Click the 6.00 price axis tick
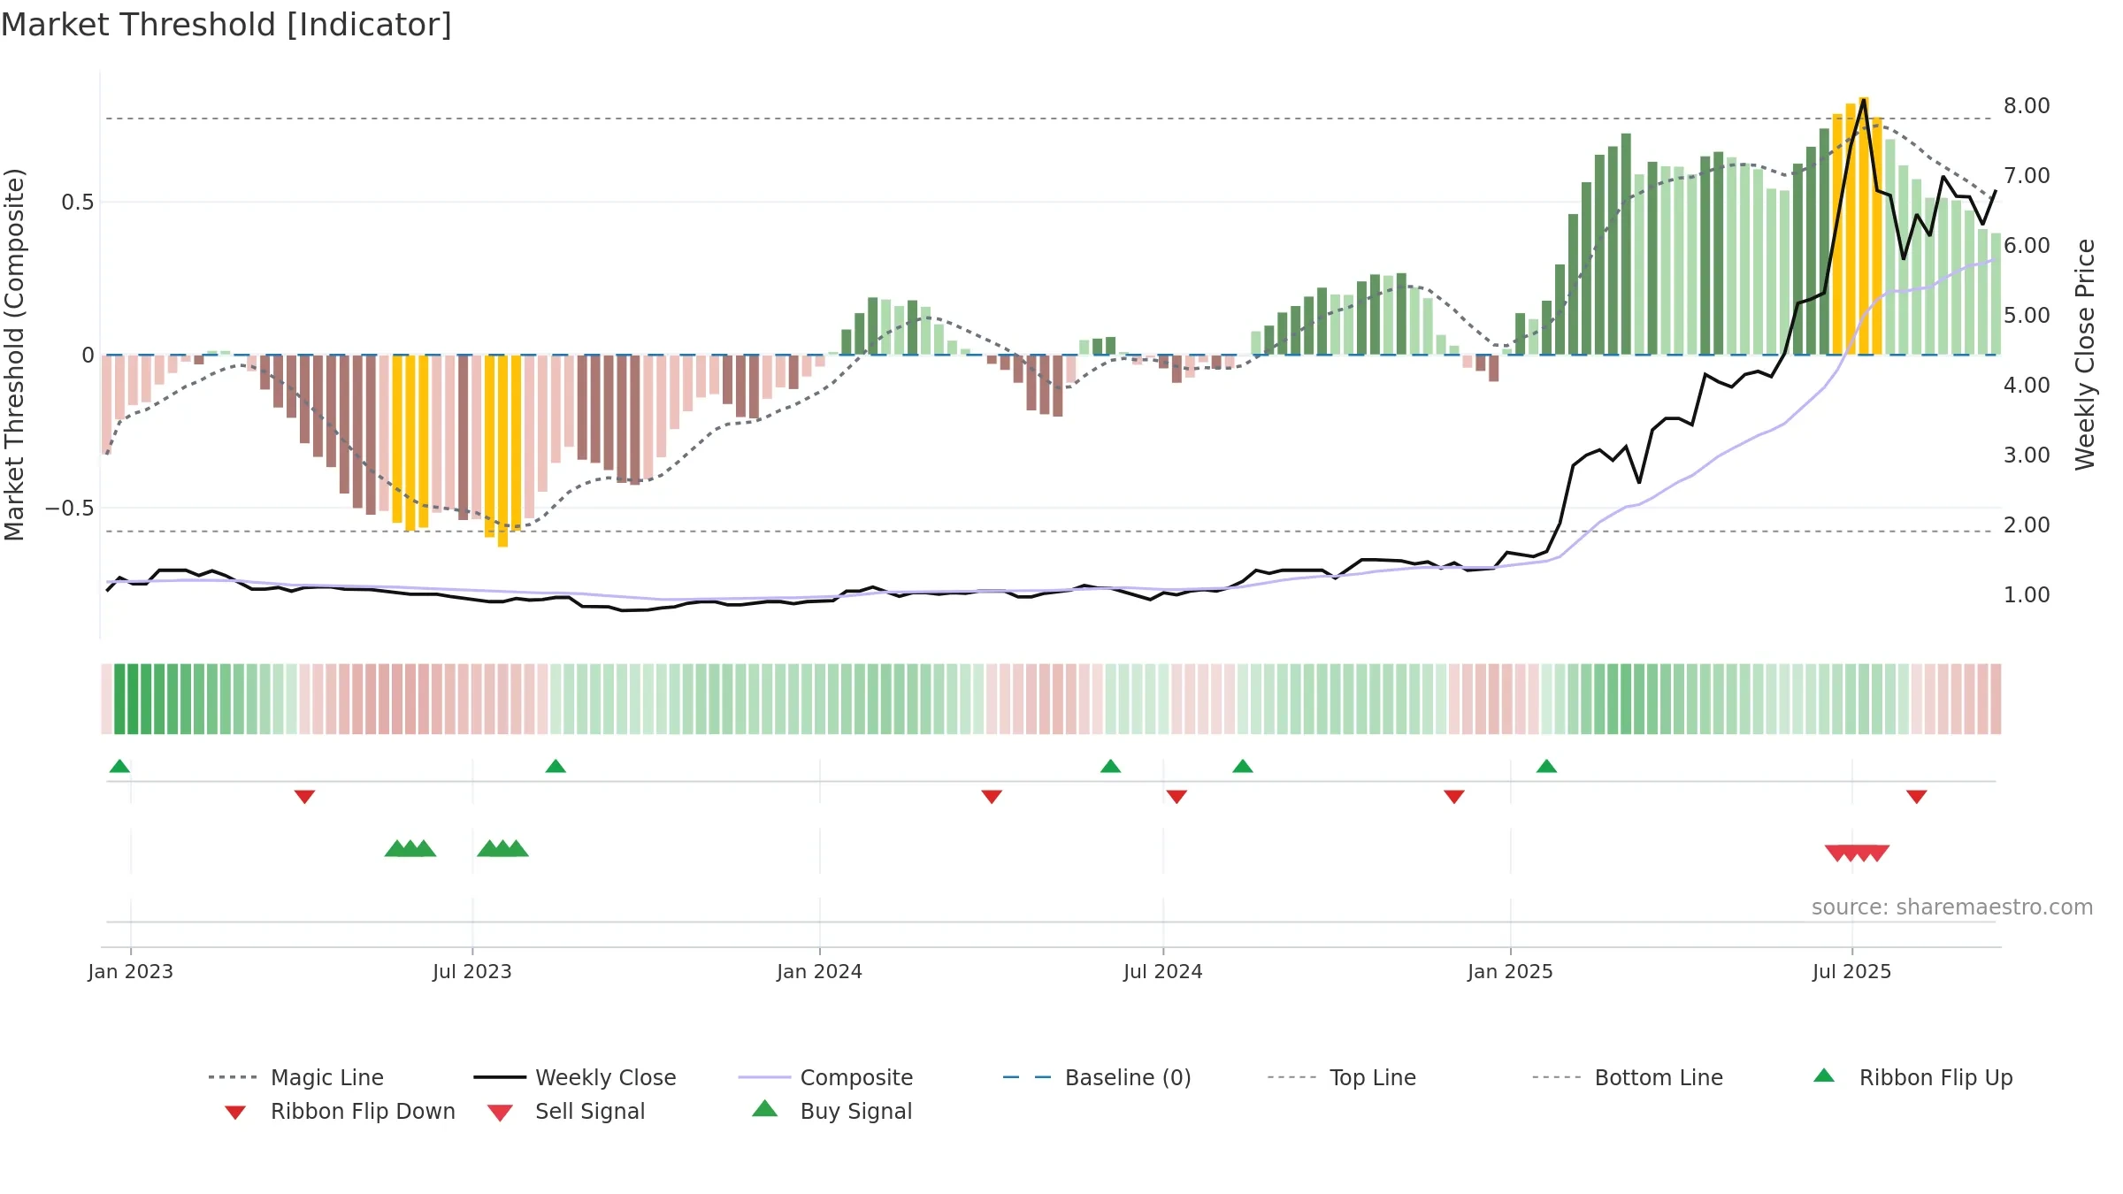2123x1194 pixels. pos(2027,246)
